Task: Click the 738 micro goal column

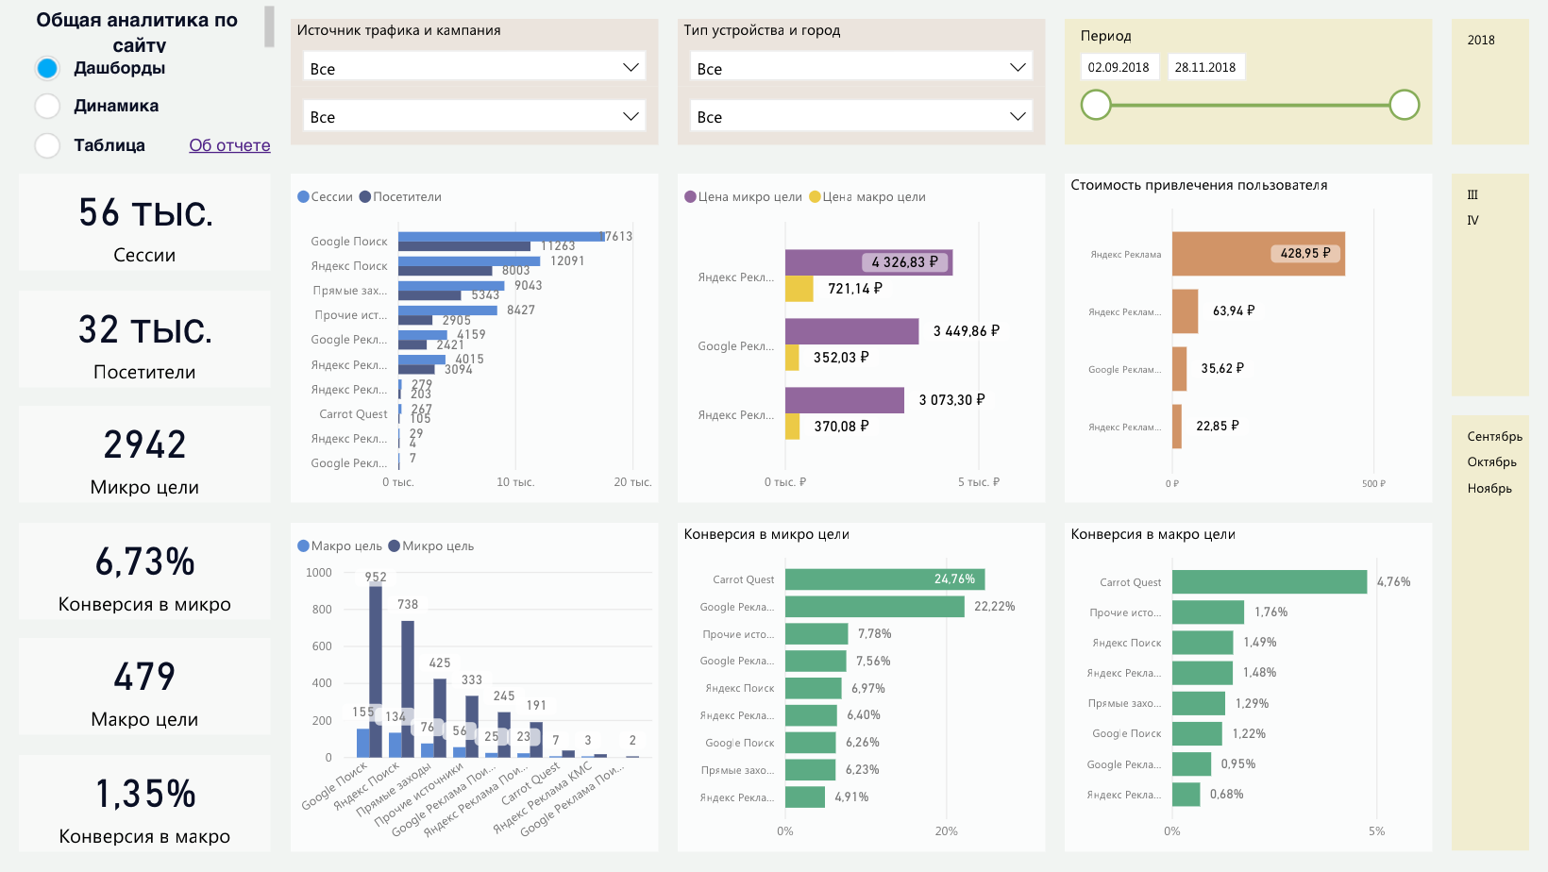Action: 408,689
